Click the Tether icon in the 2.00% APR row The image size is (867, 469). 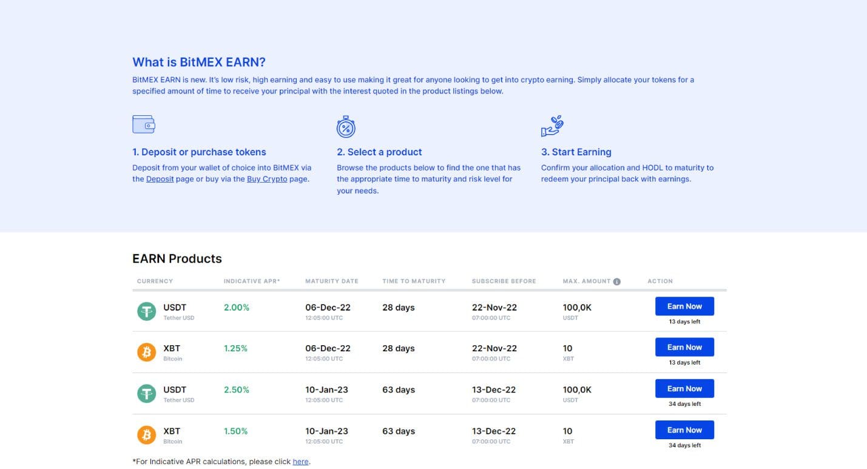[146, 311]
